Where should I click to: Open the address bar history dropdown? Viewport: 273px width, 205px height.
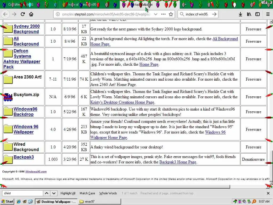[156, 14]
